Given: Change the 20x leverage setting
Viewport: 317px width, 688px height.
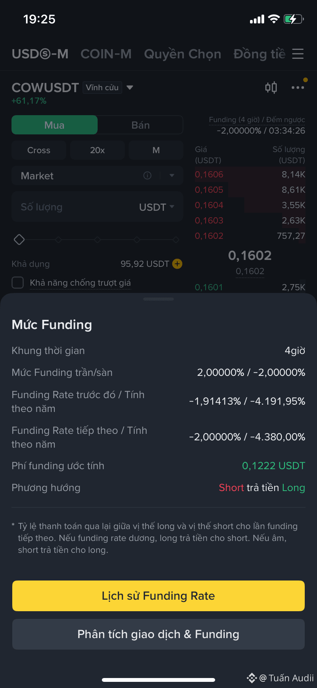Looking at the screenshot, I should tap(97, 150).
